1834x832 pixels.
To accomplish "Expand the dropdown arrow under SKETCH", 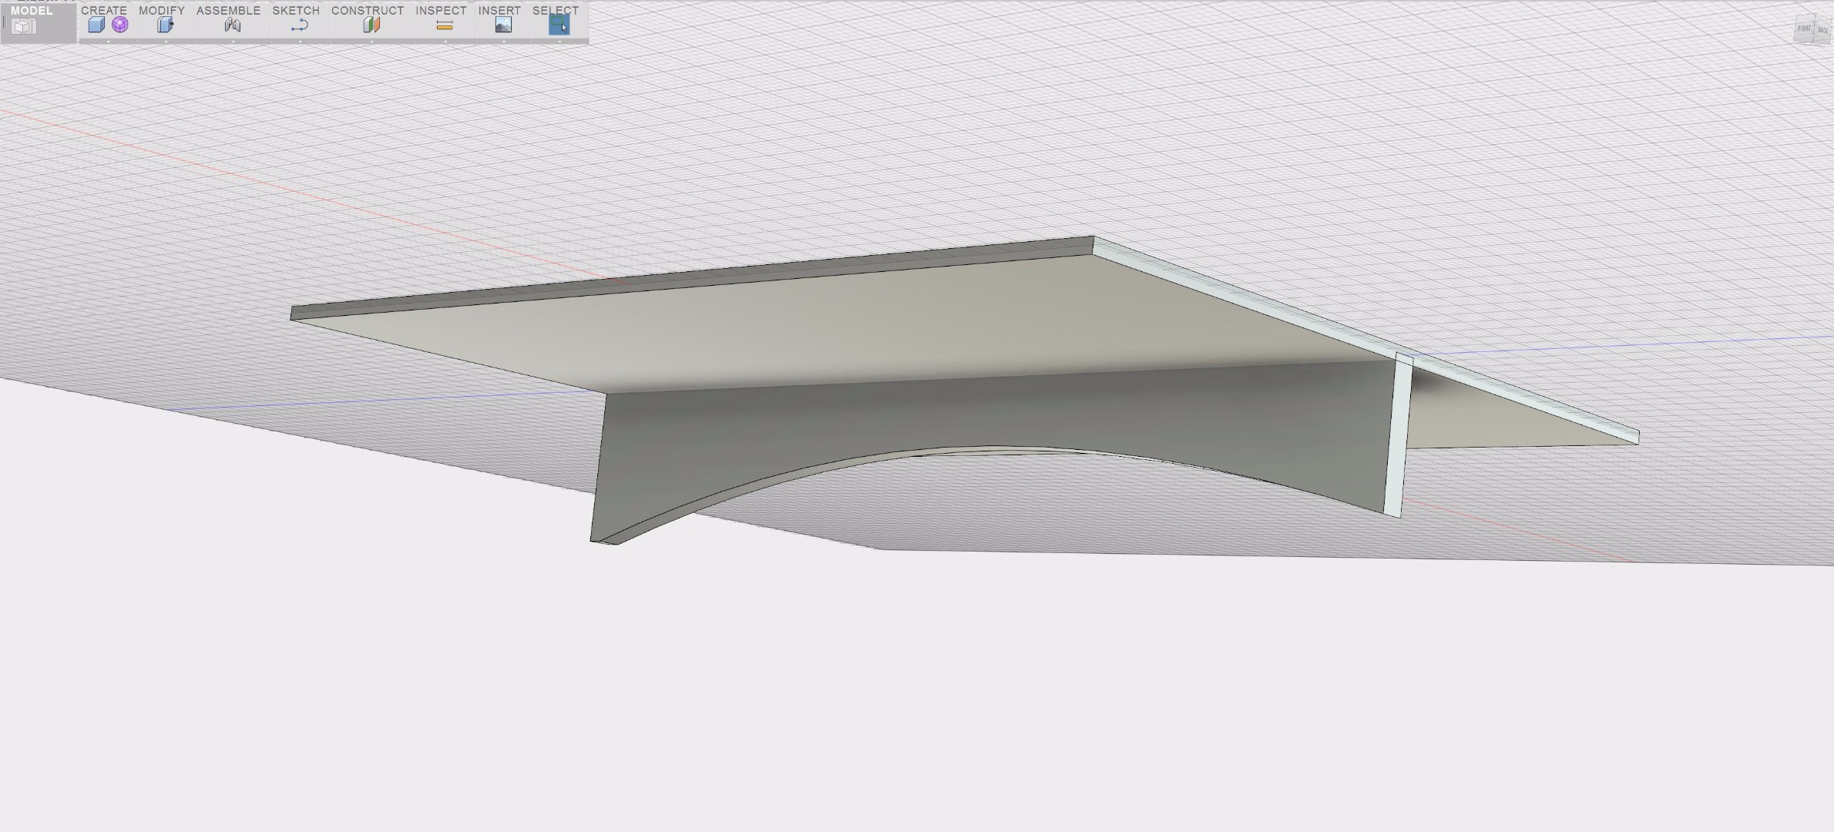I will click(x=300, y=41).
